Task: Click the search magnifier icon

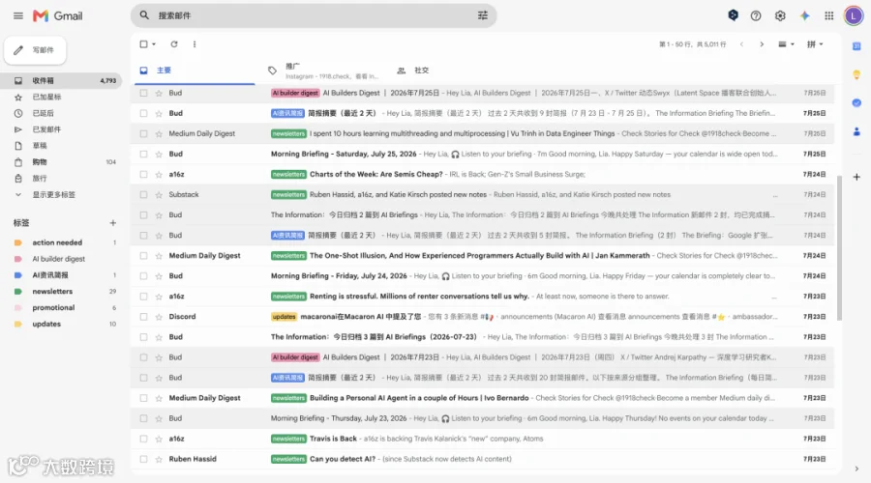Action: [144, 15]
